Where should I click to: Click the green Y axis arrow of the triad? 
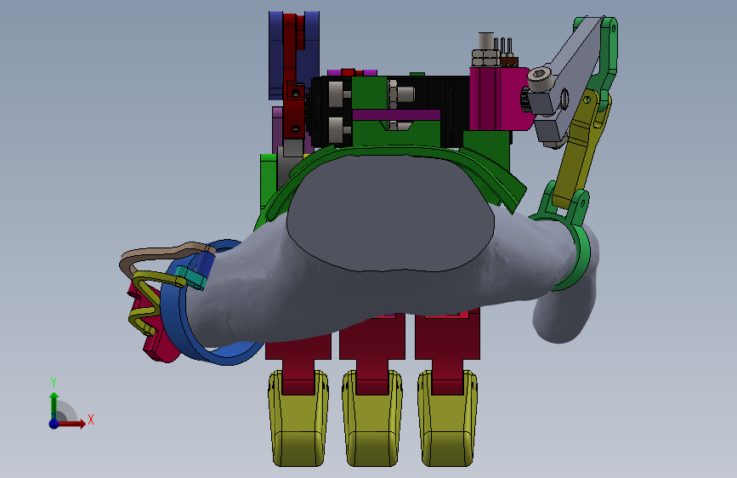coord(54,406)
